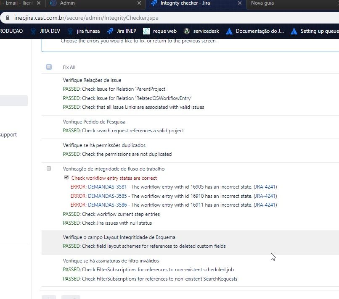Click 'Check field layout schemes' passed line
Screen dimensions: 339x299
click(144, 246)
